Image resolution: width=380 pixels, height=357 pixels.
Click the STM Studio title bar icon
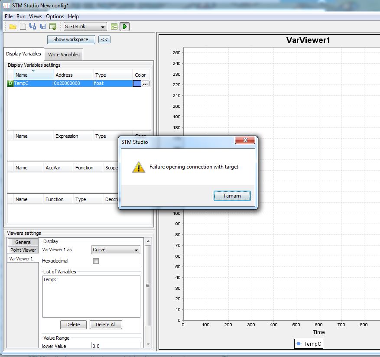pyautogui.click(x=6, y=5)
